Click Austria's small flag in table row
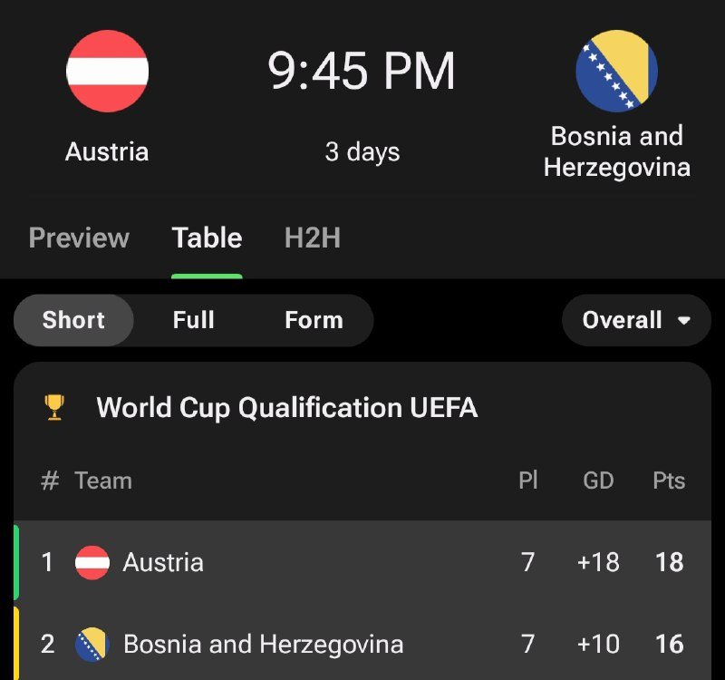 tap(92, 563)
